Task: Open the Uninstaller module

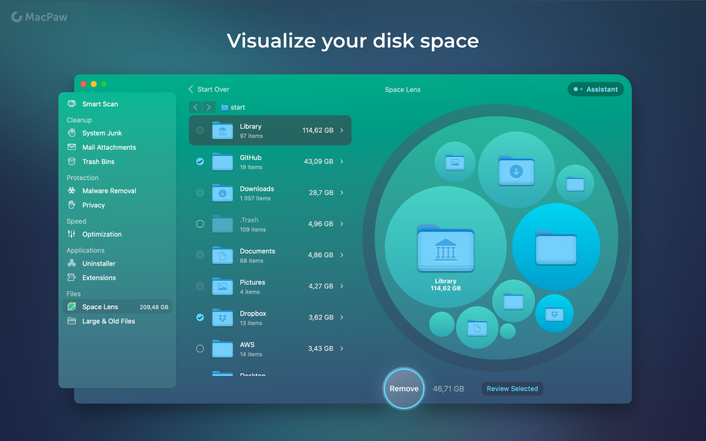Action: (117, 263)
